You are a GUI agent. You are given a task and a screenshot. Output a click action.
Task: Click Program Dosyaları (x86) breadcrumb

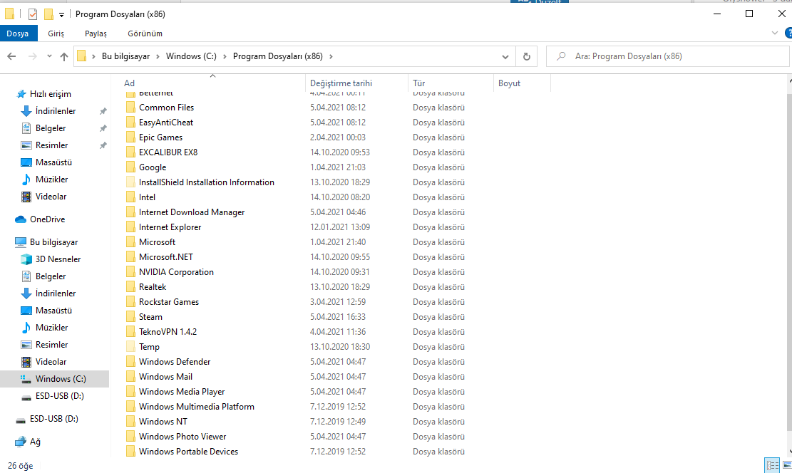(x=277, y=56)
